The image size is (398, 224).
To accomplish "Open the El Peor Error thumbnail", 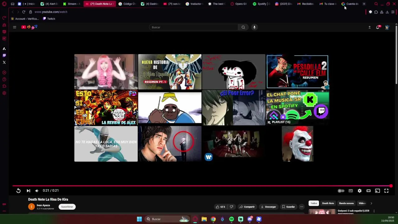I will click(x=234, y=108).
